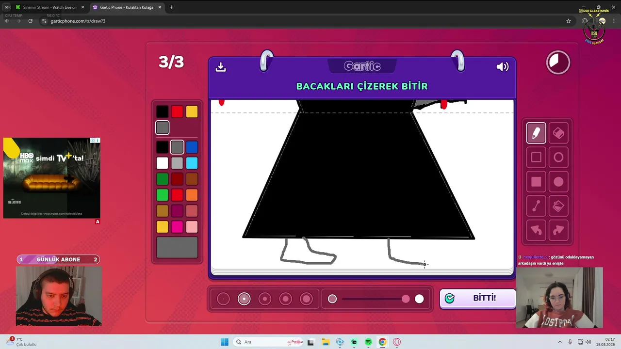
Task: Open the large custom color picker box
Action: 177,247
